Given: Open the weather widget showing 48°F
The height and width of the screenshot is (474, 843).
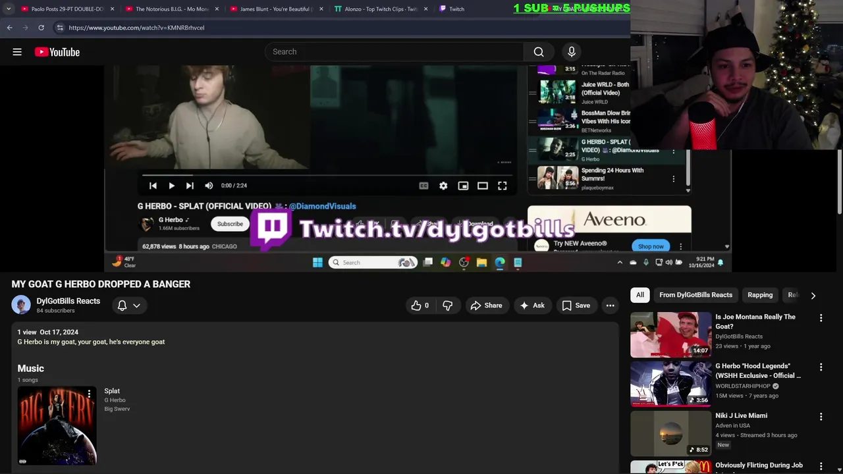Looking at the screenshot, I should tap(123, 262).
